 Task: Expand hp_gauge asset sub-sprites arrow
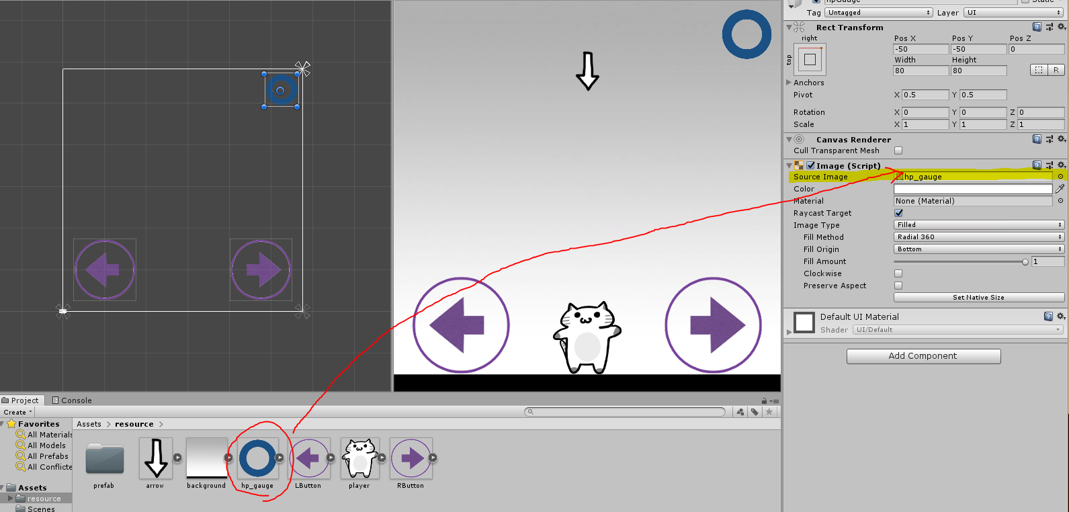[280, 458]
